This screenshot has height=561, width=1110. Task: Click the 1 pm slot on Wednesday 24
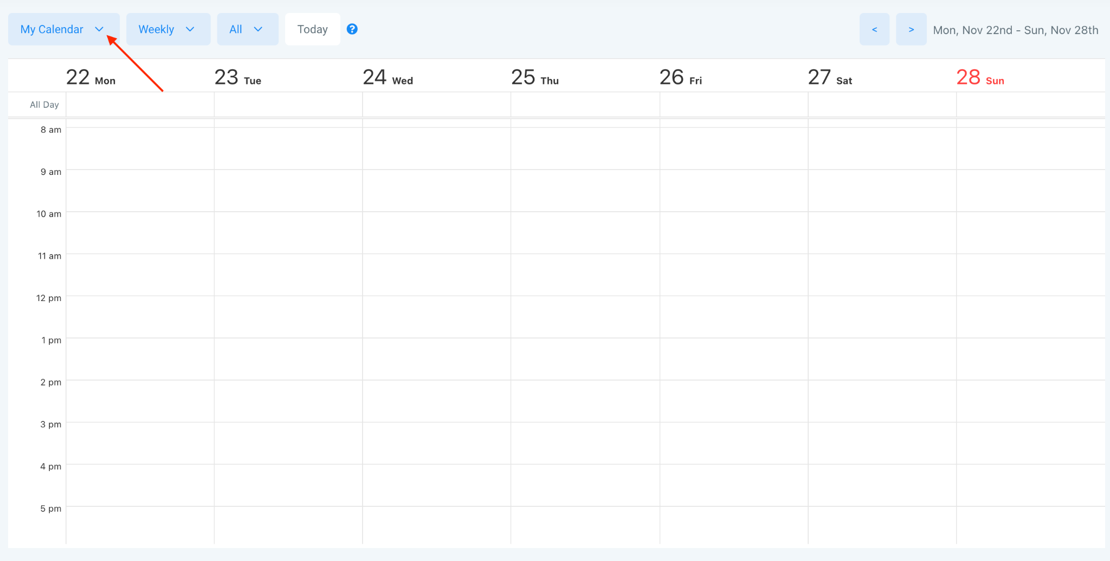437,358
